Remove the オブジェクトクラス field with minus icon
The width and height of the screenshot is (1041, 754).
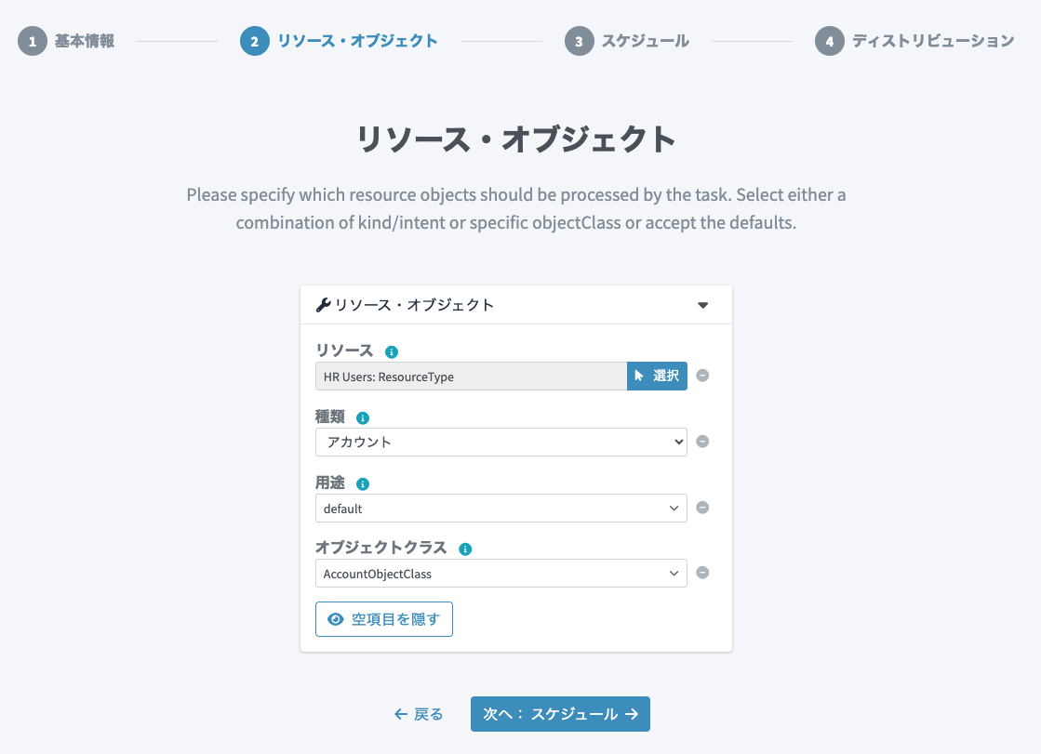[x=702, y=573]
